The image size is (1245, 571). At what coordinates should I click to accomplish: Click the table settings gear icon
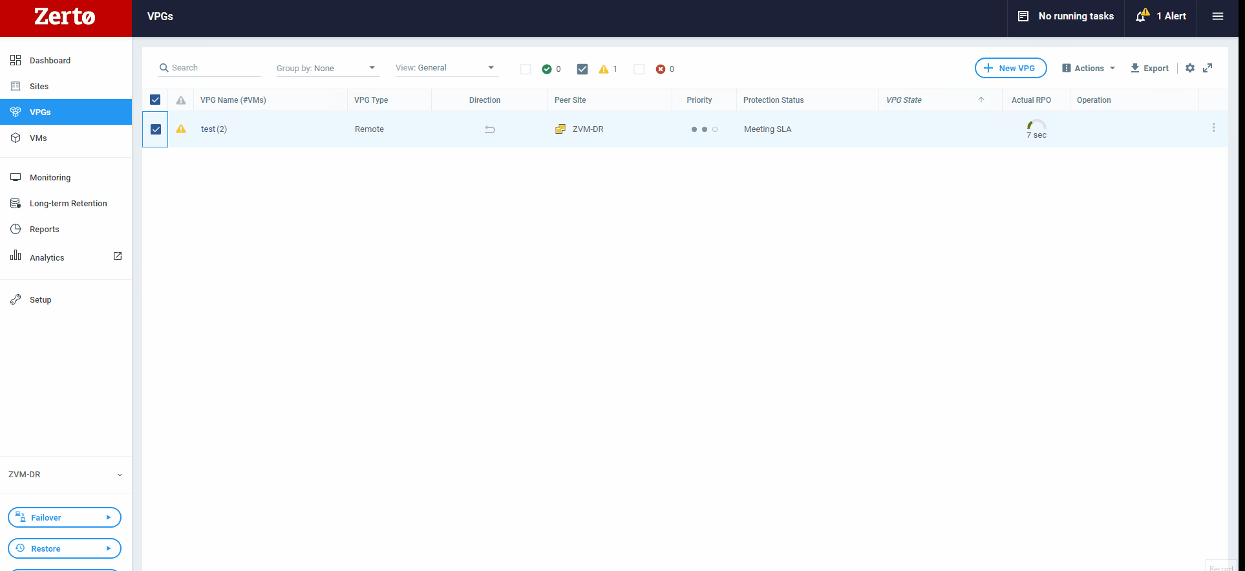coord(1189,68)
